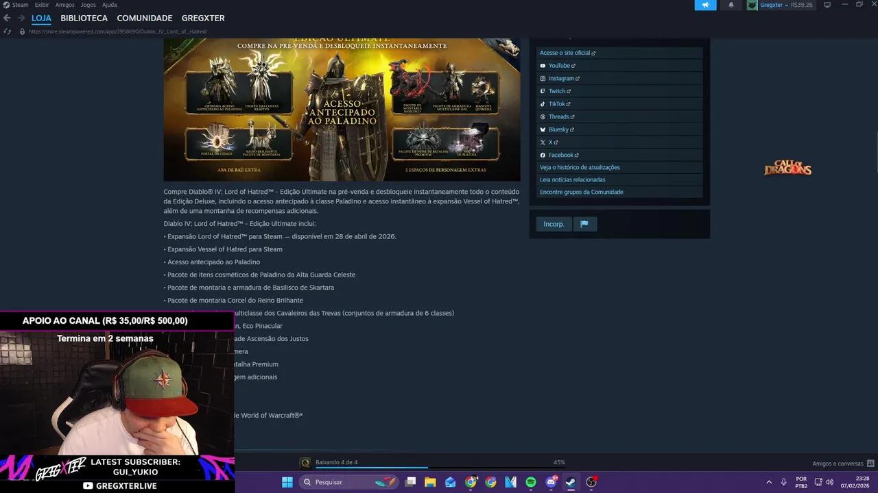Click the notifications bell icon
Image resolution: width=878 pixels, height=493 pixels.
(x=730, y=5)
